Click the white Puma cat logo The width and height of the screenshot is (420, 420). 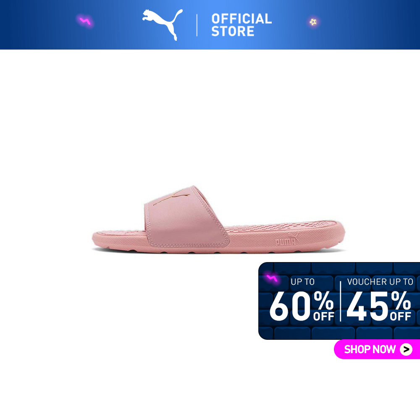[x=162, y=25]
